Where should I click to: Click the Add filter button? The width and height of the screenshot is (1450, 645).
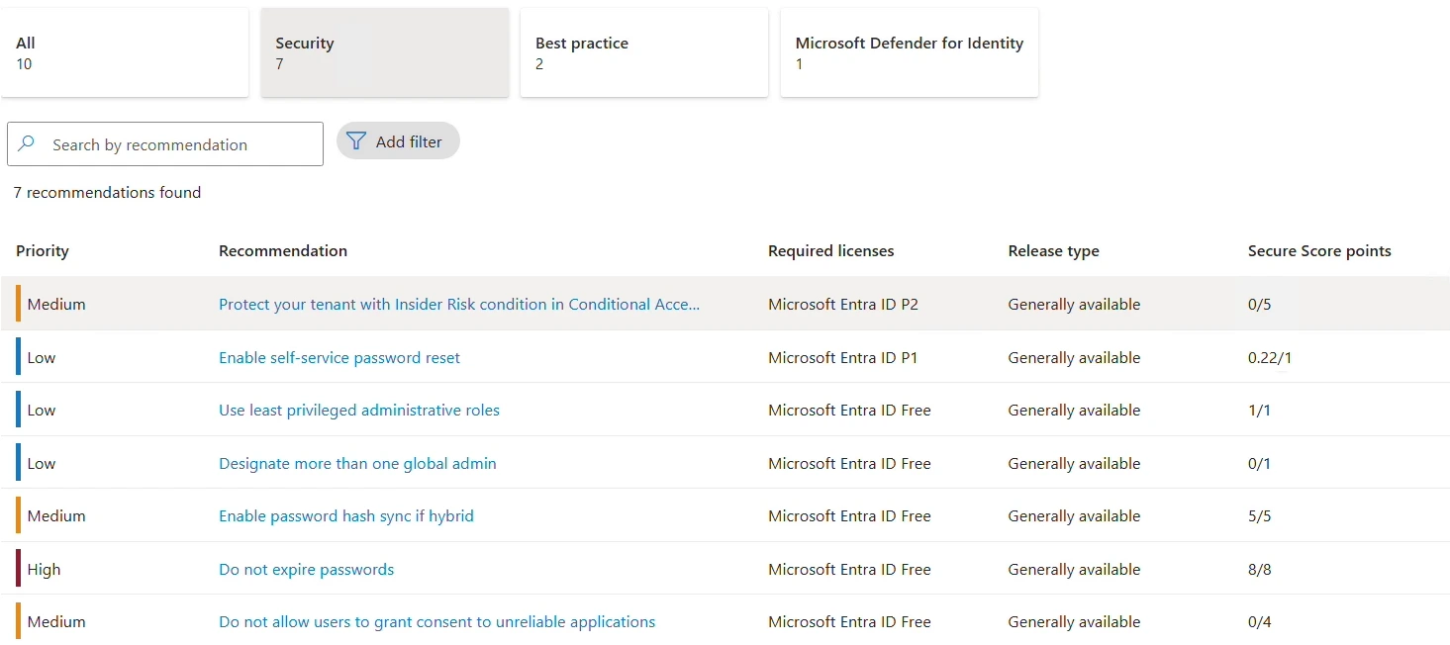pos(398,141)
